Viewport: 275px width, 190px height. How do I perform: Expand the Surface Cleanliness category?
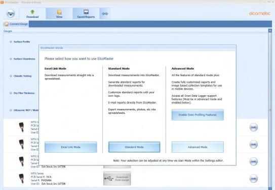tap(11, 59)
